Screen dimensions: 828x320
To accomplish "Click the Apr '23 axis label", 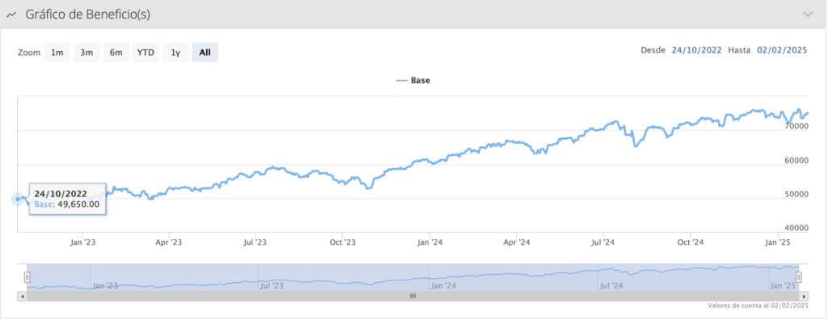I will [x=169, y=242].
